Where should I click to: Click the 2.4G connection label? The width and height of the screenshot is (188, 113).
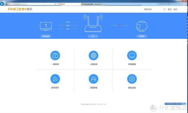(68, 22)
